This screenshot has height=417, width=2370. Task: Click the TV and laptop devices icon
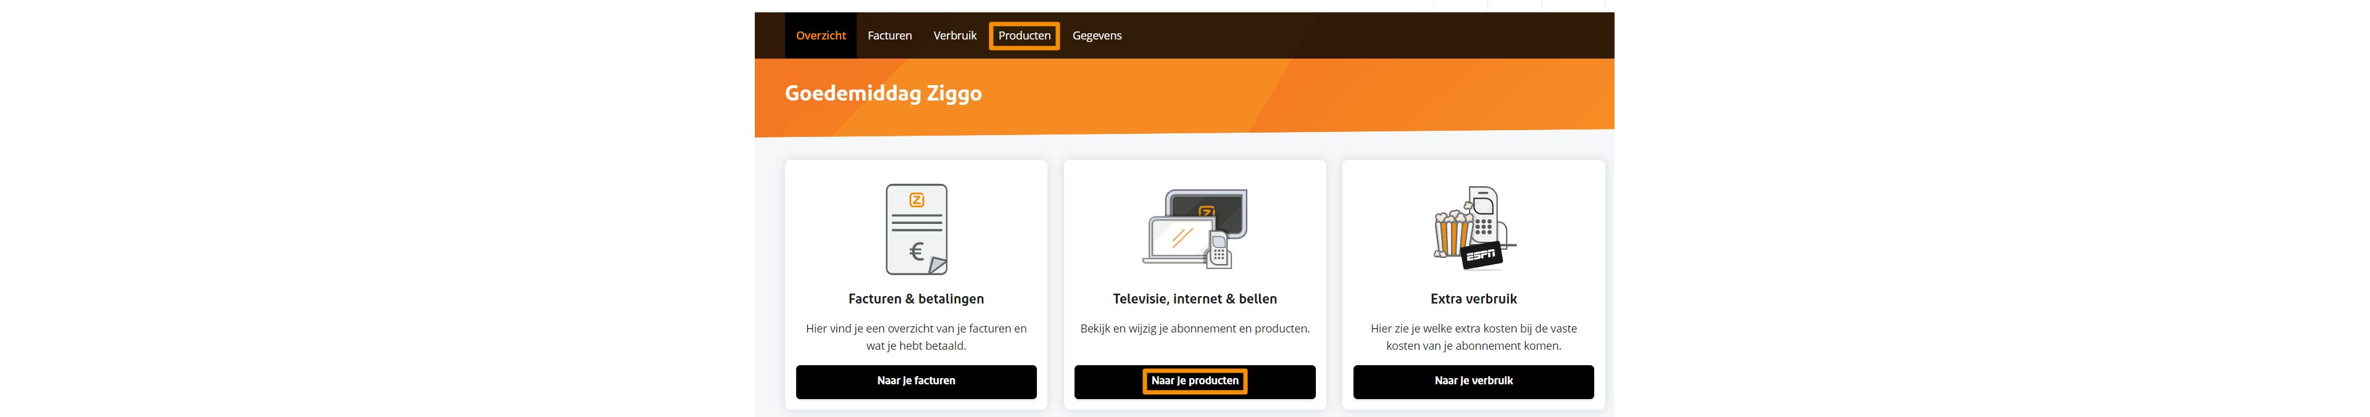[x=1194, y=229]
